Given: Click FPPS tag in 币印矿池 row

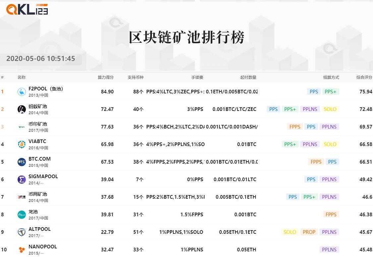Looking at the screenshot, I should pyautogui.click(x=295, y=127).
